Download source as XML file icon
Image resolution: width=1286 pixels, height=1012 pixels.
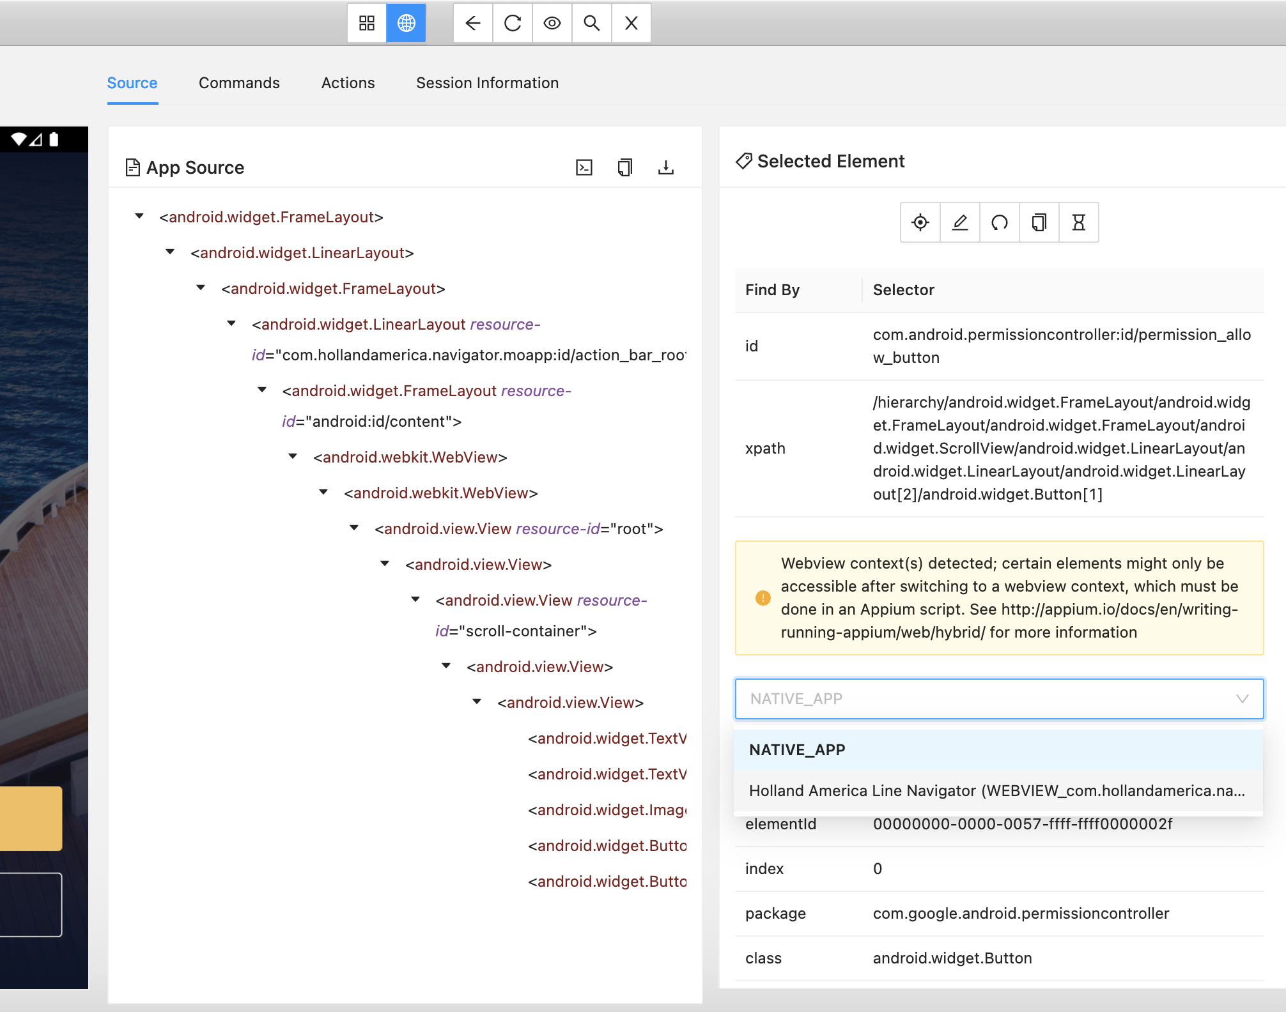666,167
